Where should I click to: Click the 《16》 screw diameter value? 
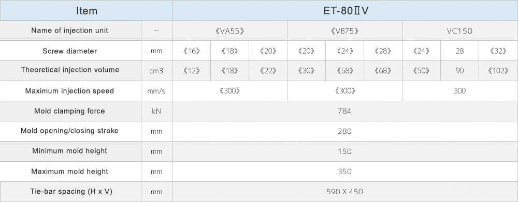click(191, 51)
